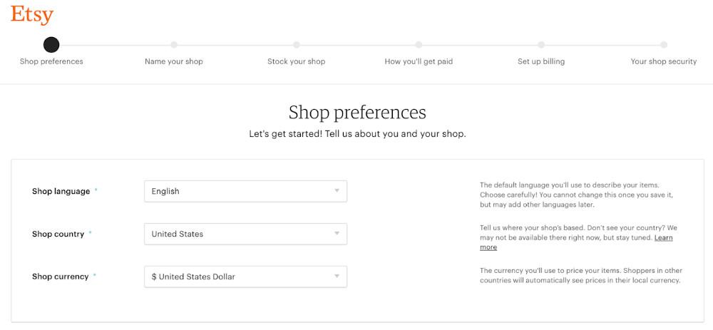Select the Your shop security step label
Viewport: 713px width, 330px height.
[x=664, y=61]
